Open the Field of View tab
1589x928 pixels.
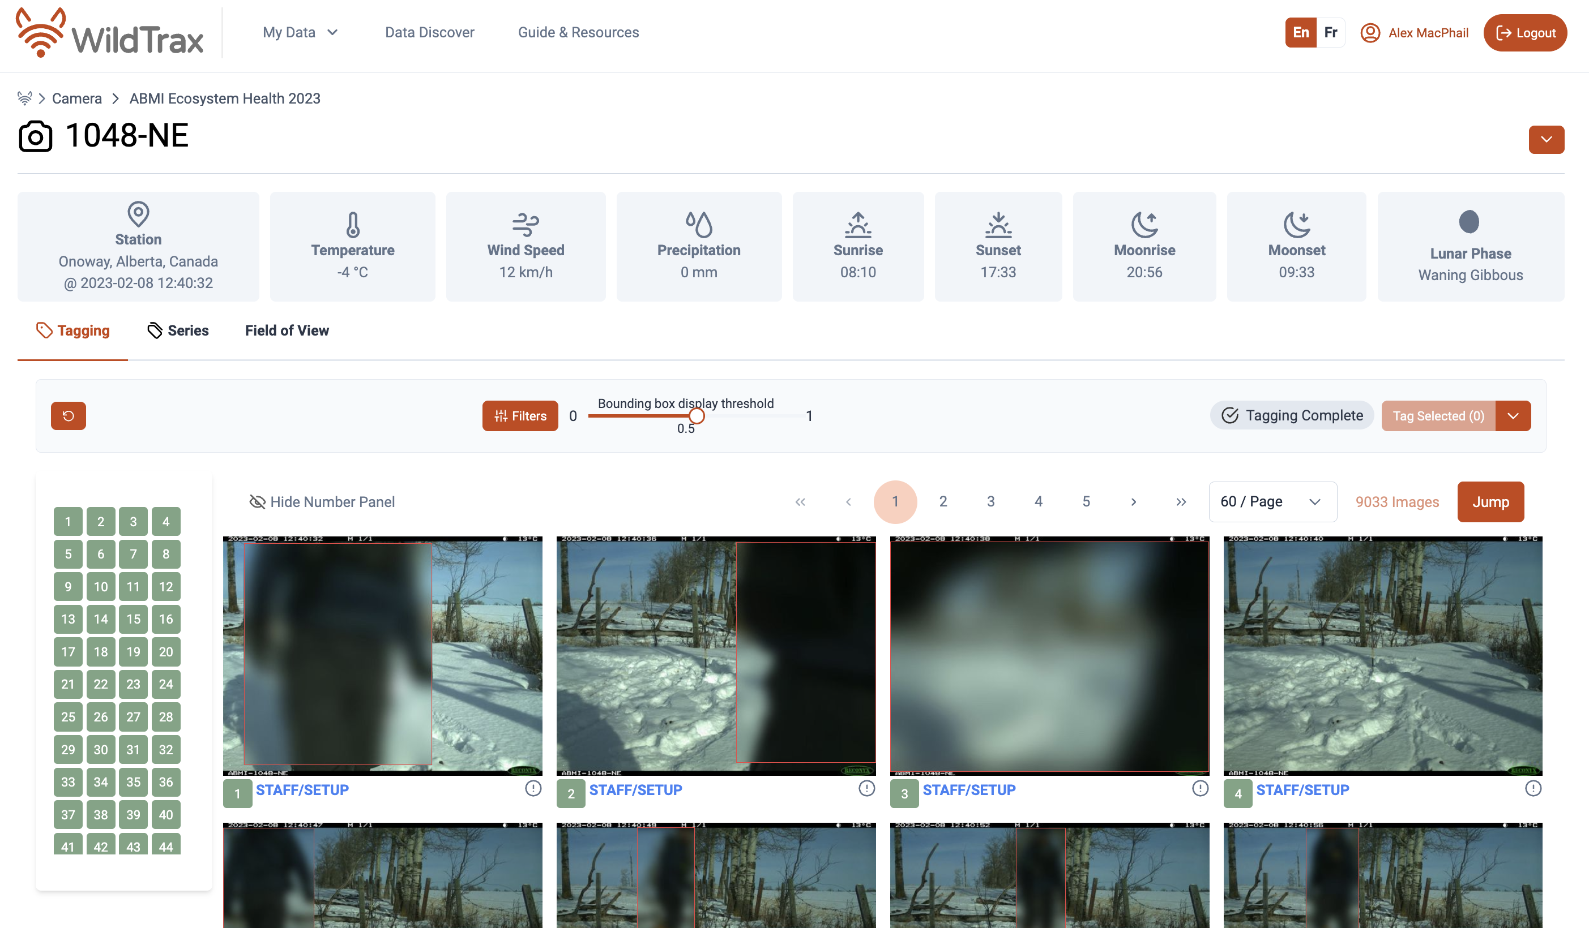pyautogui.click(x=287, y=330)
